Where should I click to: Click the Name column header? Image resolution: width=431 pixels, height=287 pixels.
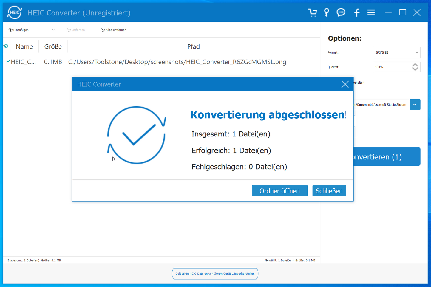point(24,46)
